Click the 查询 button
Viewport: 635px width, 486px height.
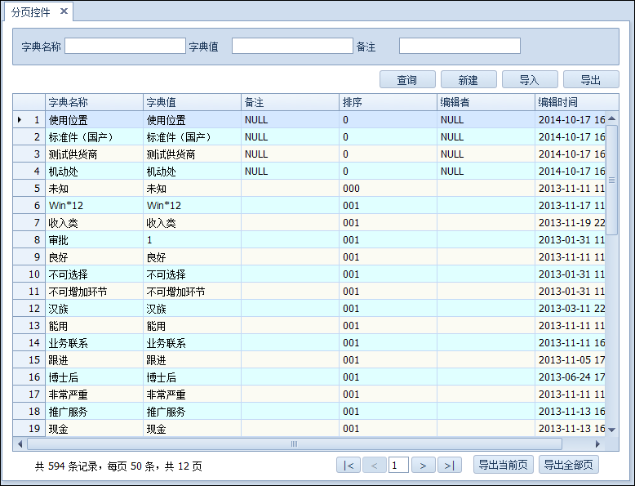(407, 79)
